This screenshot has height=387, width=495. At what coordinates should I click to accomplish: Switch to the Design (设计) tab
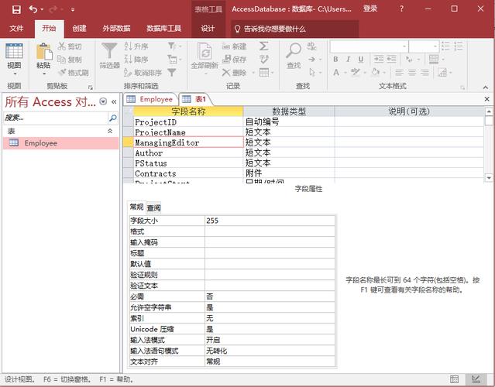(208, 29)
